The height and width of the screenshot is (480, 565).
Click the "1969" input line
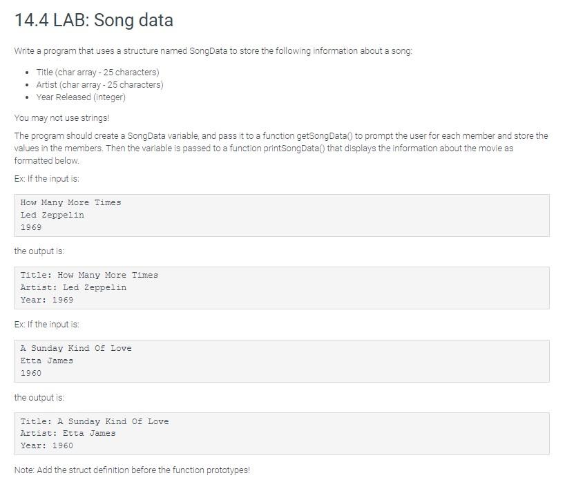31,227
